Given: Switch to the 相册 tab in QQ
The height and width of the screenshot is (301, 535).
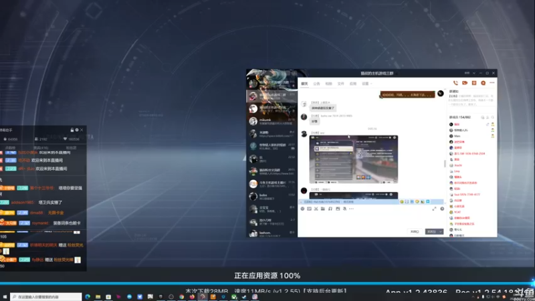Looking at the screenshot, I should (x=328, y=84).
